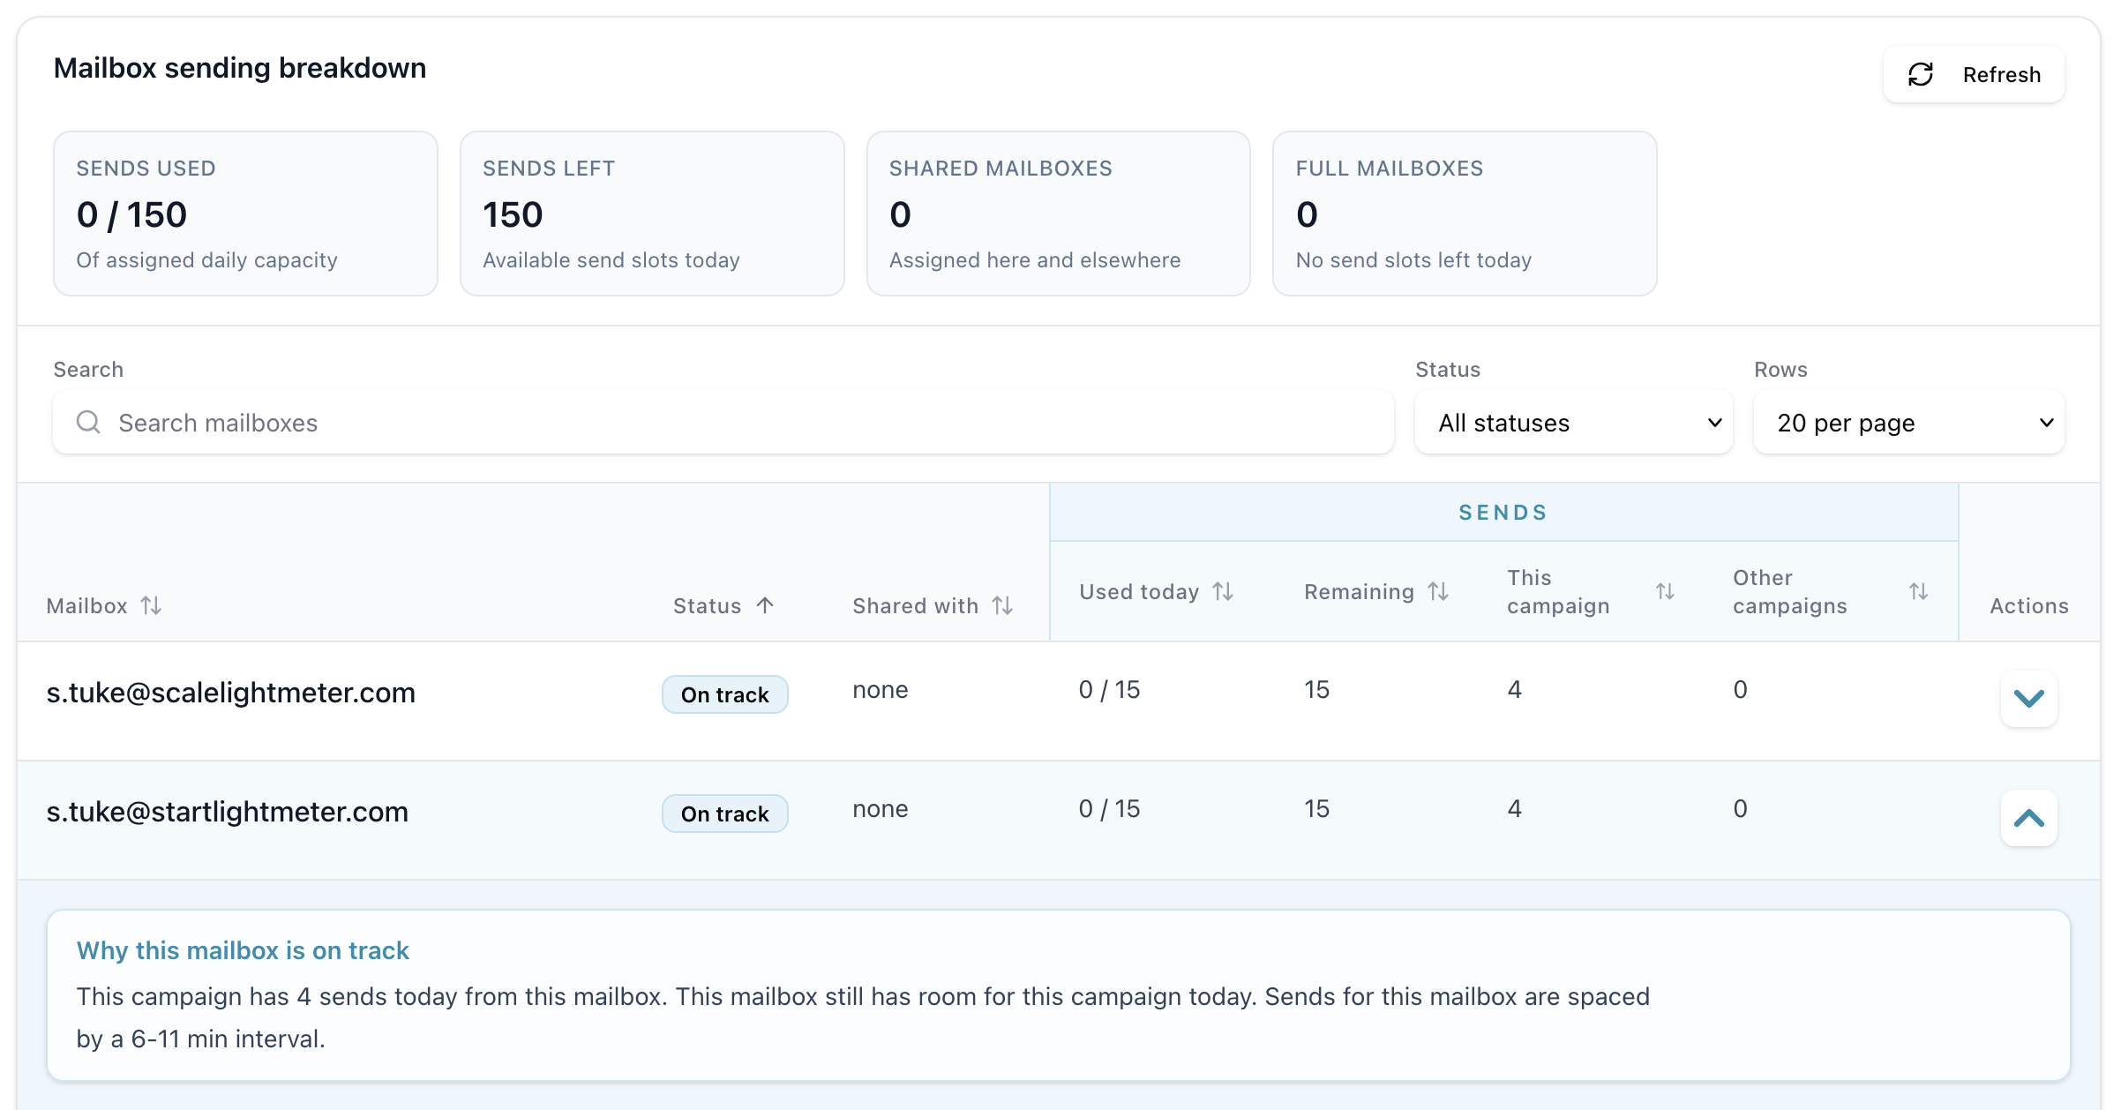2121x1110 pixels.
Task: Sort by Other campaigns column arrows
Action: (1918, 591)
